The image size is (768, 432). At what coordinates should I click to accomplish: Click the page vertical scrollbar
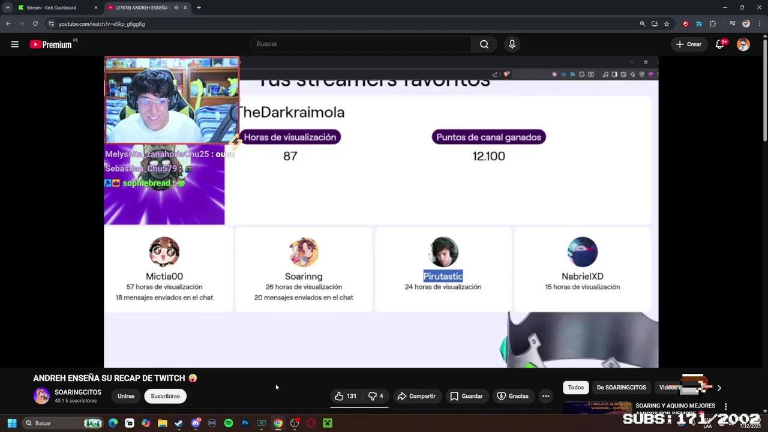tap(764, 90)
